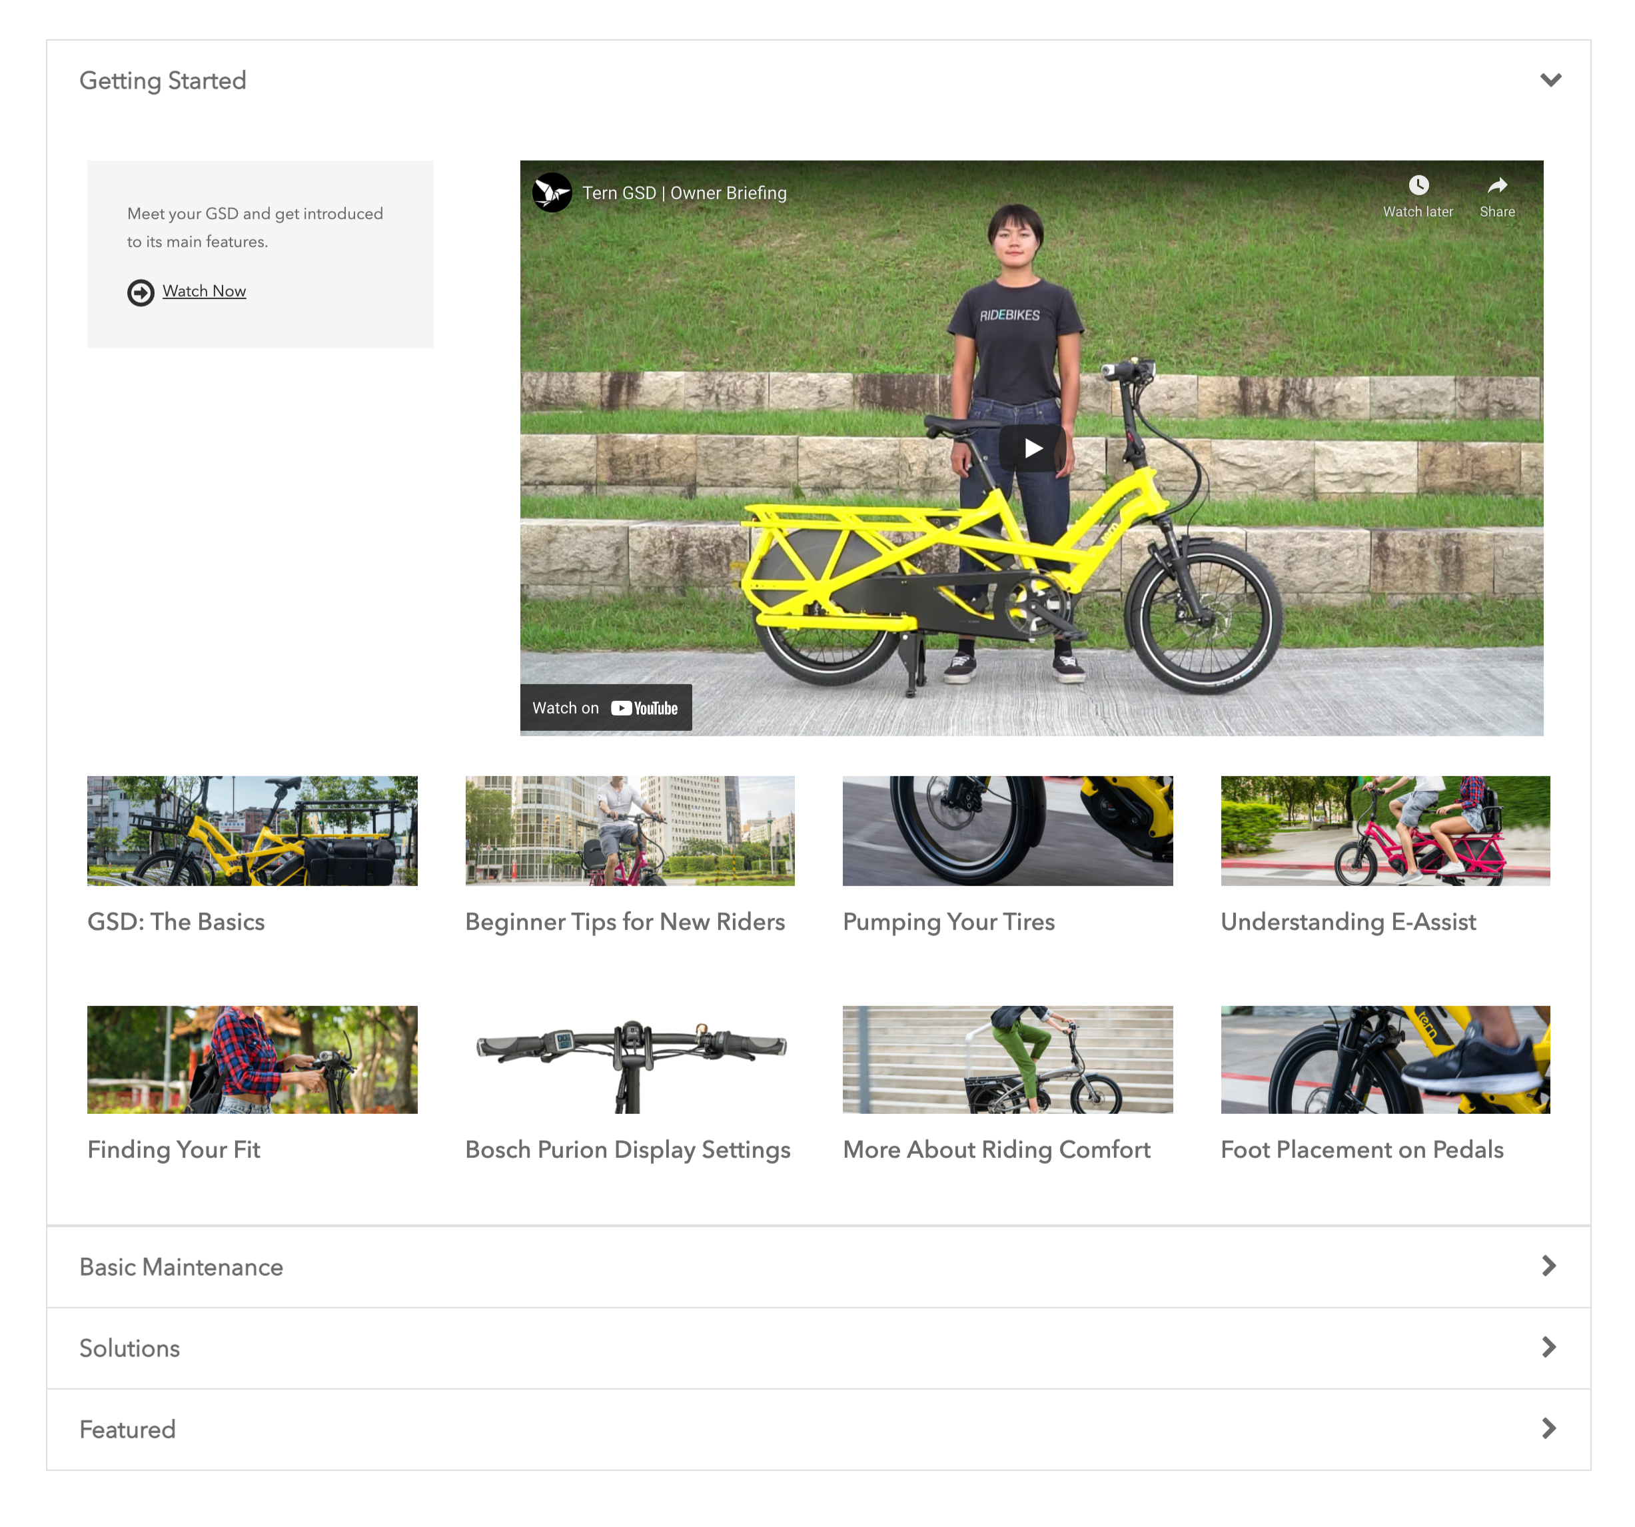Open the Getting Started header label
Image resolution: width=1635 pixels, height=1527 pixels.
pyautogui.click(x=163, y=81)
